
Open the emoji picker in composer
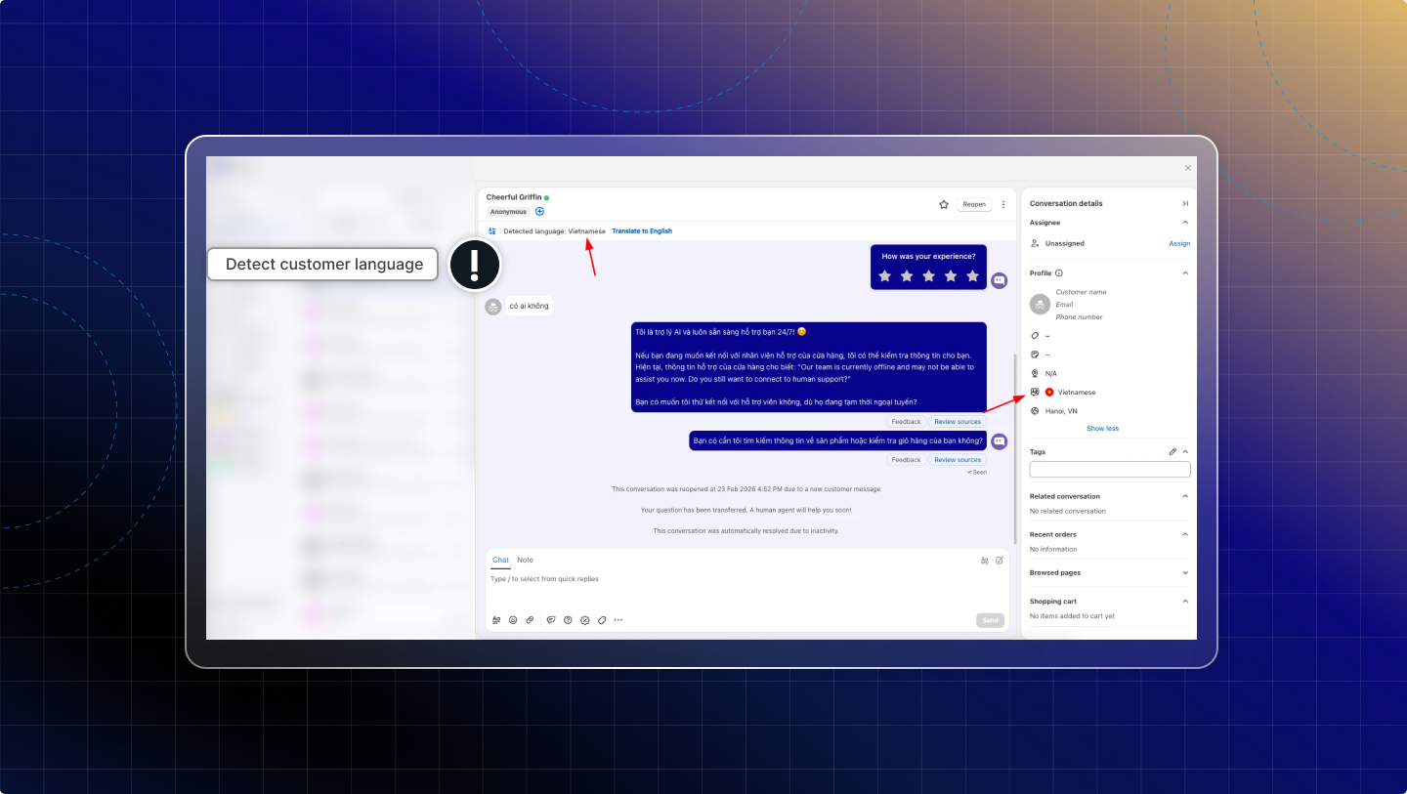[x=513, y=620]
